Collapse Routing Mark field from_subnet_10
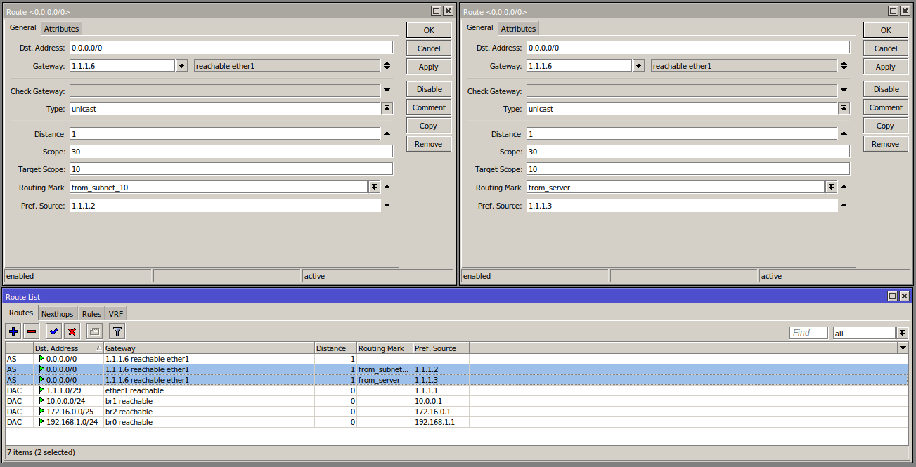Screen dimensions: 916x467 (387, 187)
